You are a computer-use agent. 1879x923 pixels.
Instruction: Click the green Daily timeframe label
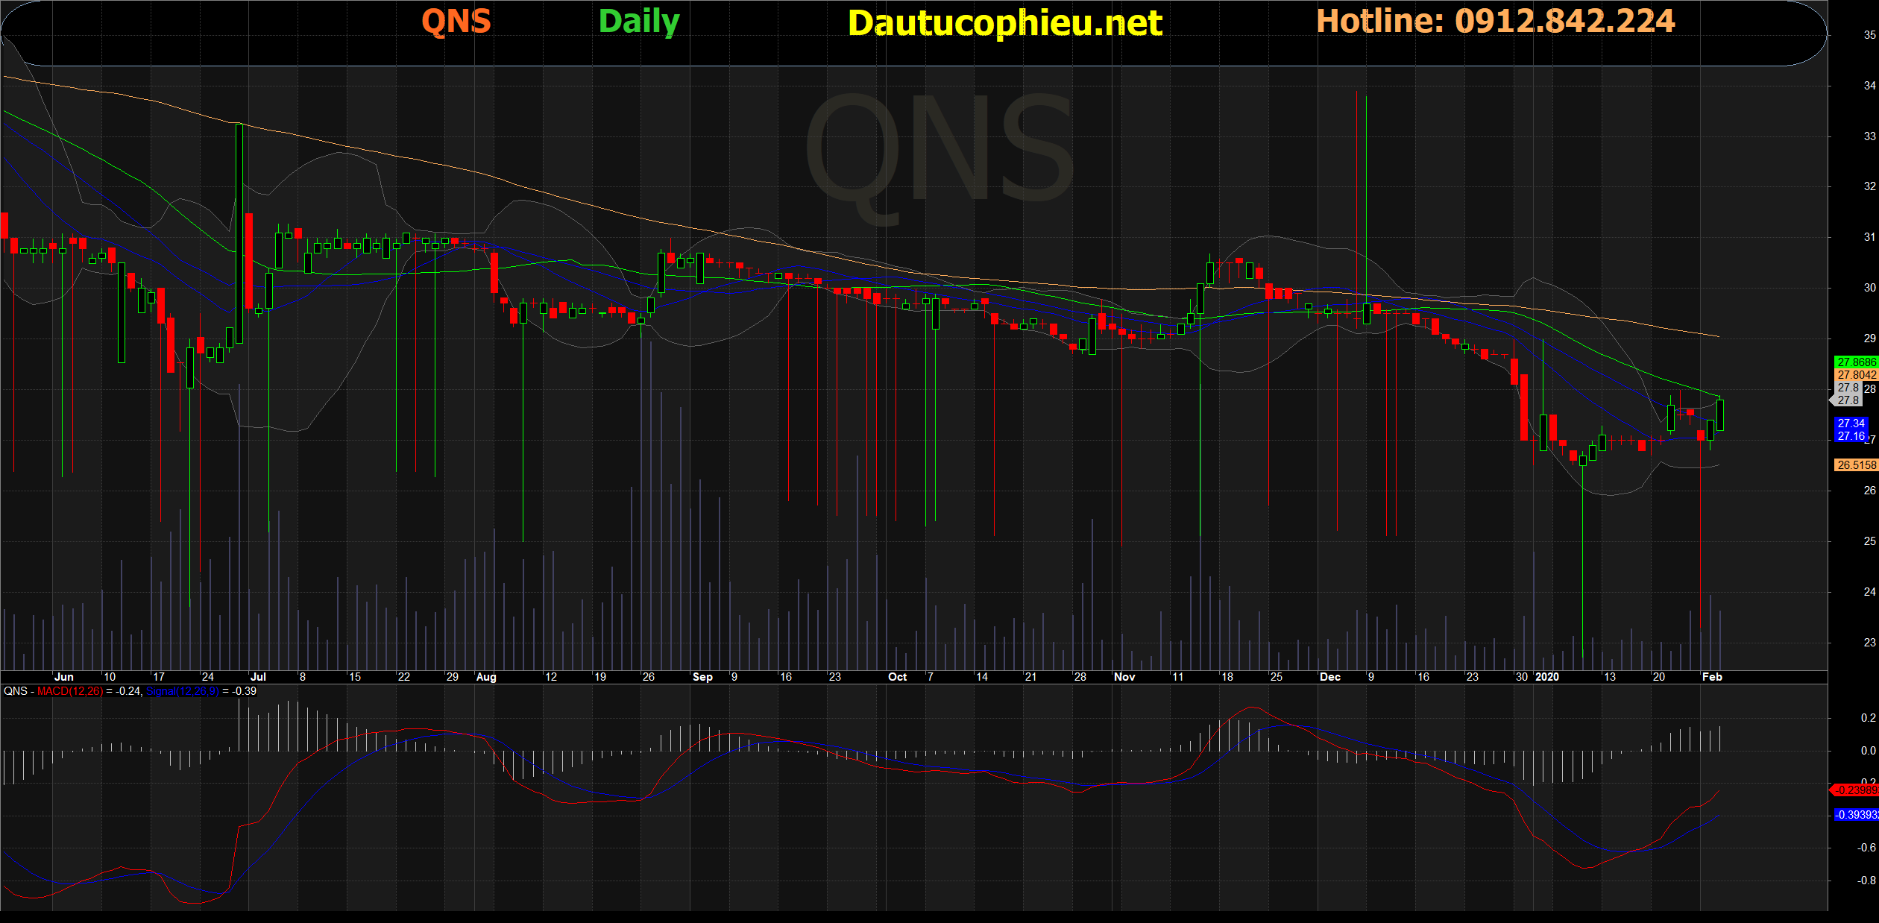639,22
